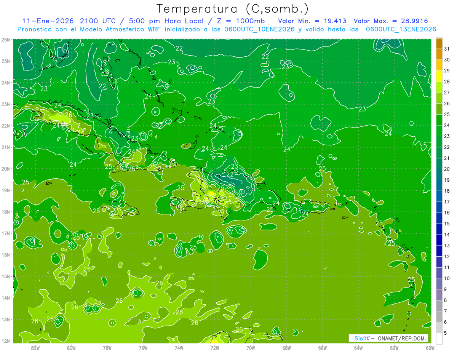Click the '16N' latitude axis label
The image size is (457, 353).
6,255
